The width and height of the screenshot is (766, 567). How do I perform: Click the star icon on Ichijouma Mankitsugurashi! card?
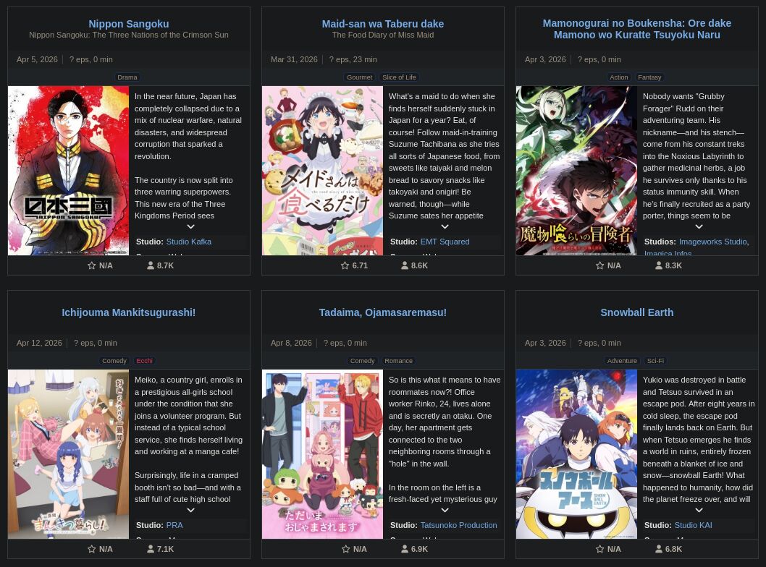pyautogui.click(x=91, y=549)
